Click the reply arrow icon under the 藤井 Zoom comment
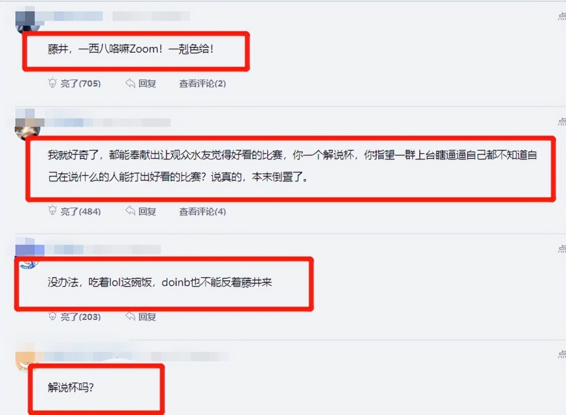This screenshot has width=566, height=415. [130, 83]
